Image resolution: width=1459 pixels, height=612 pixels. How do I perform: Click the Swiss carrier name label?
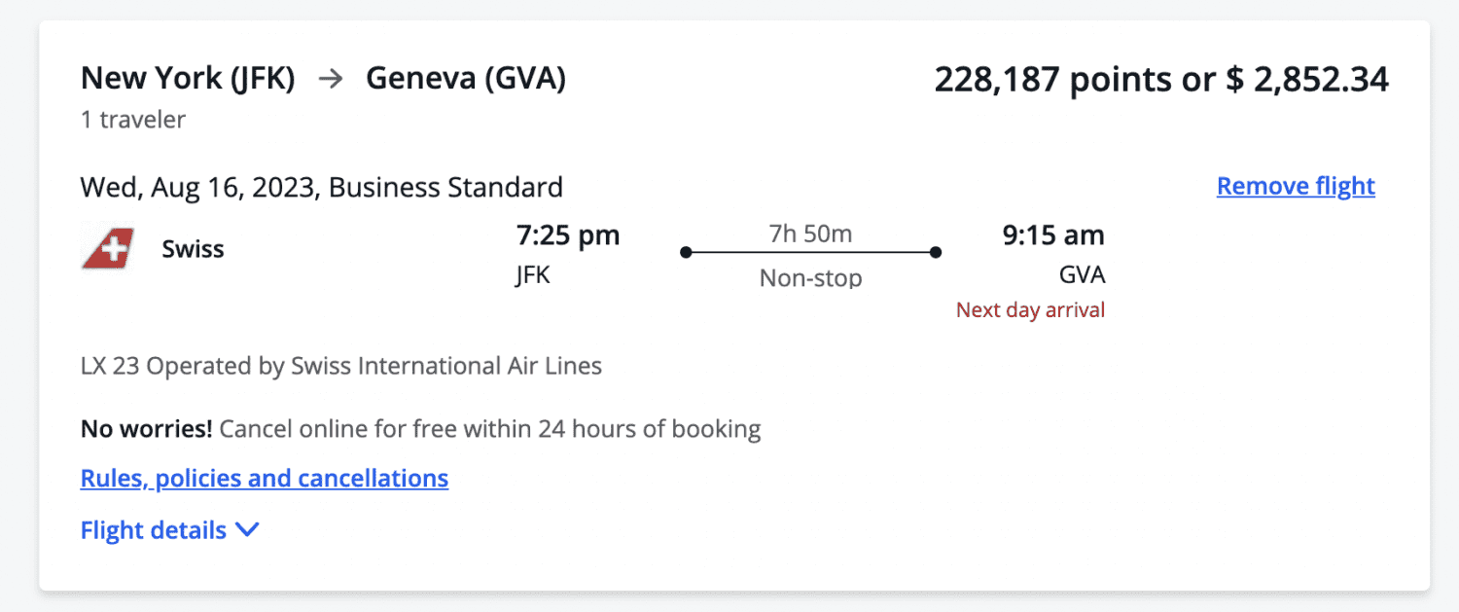click(x=192, y=248)
